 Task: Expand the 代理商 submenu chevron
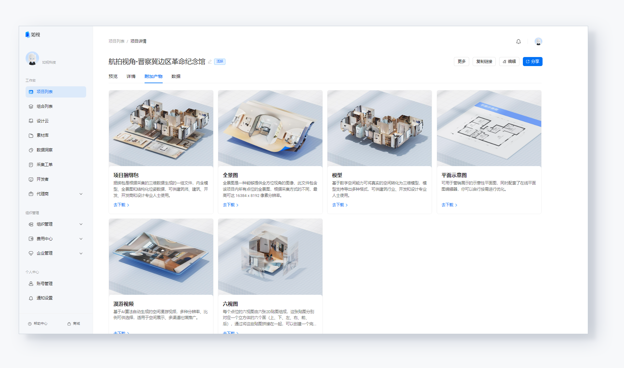click(x=81, y=194)
